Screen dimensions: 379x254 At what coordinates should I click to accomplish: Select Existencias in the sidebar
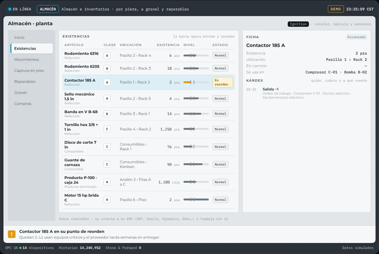[32, 49]
